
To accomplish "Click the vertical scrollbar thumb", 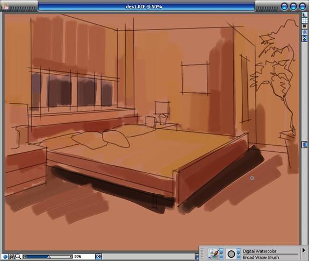I will (305, 145).
